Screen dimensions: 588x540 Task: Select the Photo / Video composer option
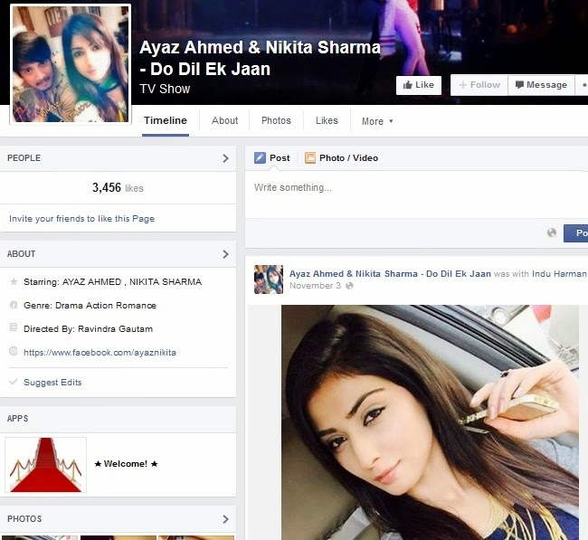[x=341, y=158]
